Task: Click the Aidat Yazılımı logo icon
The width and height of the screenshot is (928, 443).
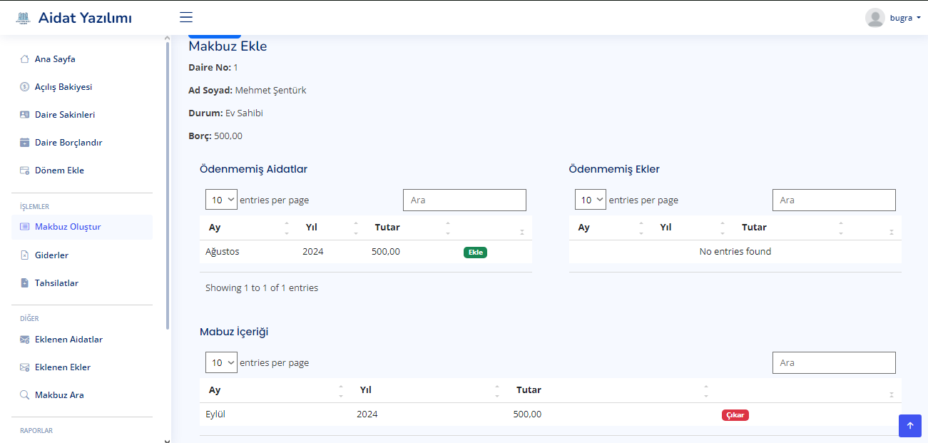Action: 23,18
